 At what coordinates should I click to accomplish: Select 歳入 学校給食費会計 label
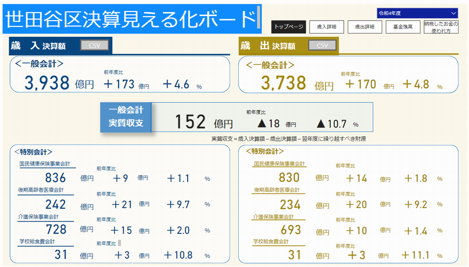click(37, 241)
